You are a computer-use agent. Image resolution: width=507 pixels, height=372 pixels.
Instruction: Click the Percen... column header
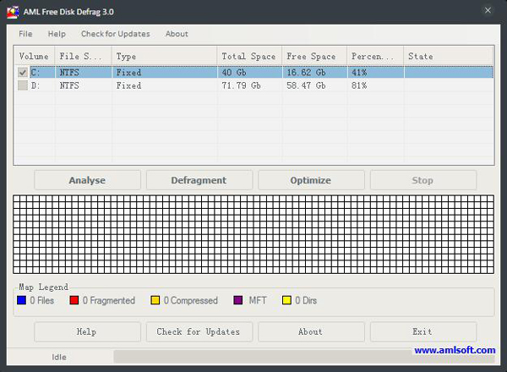[375, 57]
